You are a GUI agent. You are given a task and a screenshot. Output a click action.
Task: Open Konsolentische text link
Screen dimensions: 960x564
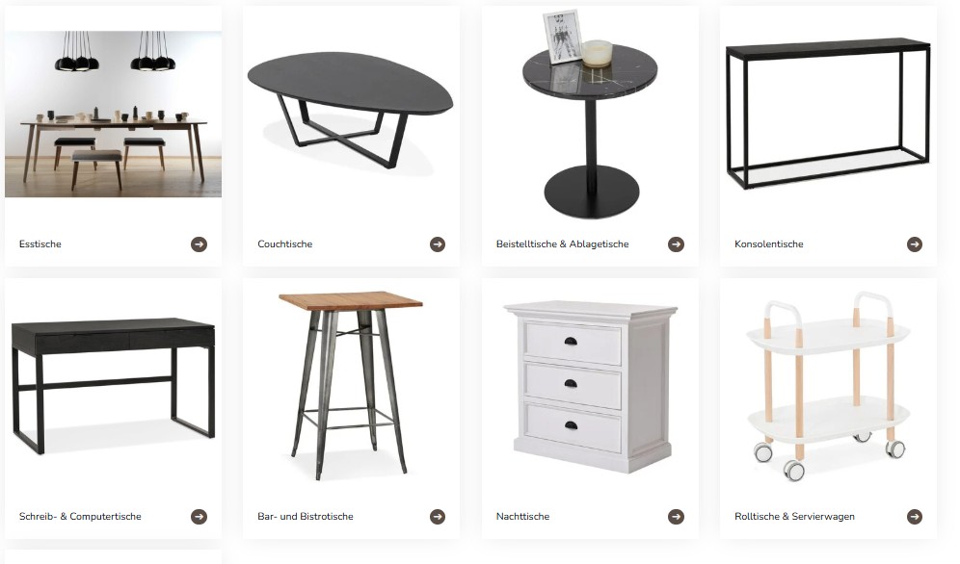[x=769, y=244]
